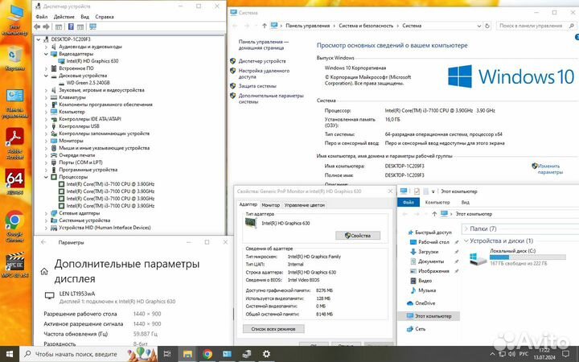579x362 pixels.
Task: Click Control Panel search field
Action: click(x=536, y=26)
